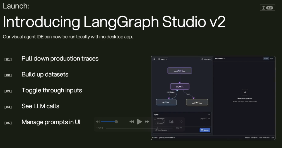Click the [05] list number
282x148 pixels.
tap(8, 123)
